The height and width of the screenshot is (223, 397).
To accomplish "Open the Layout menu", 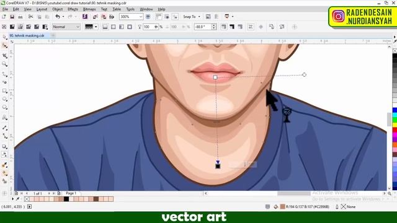I will (42, 9).
